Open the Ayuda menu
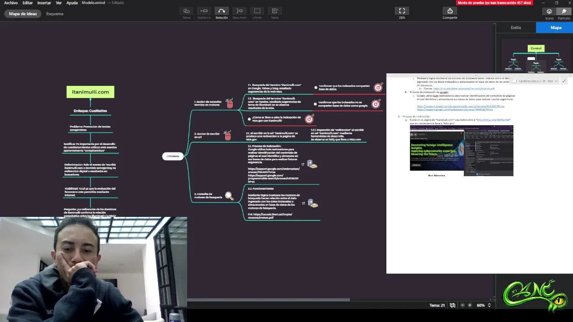The height and width of the screenshot is (322, 573). tap(72, 3)
